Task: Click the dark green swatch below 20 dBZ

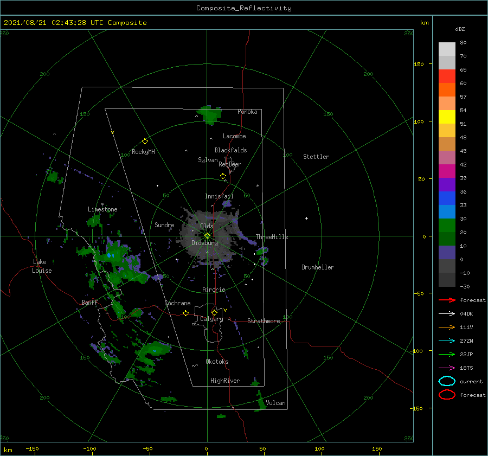Action: [x=447, y=239]
